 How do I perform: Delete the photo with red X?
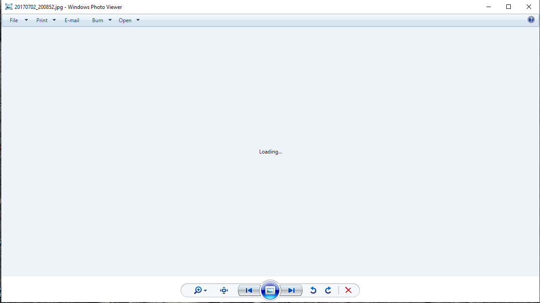click(x=348, y=290)
